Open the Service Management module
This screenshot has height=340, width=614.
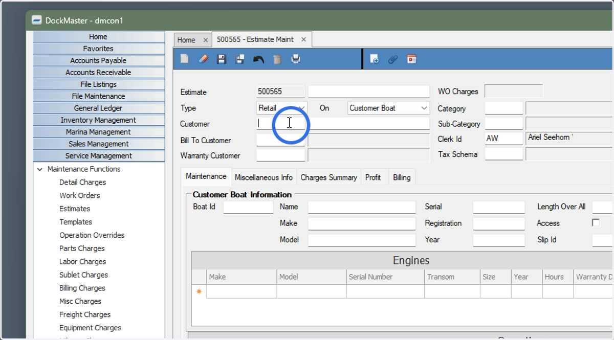(99, 156)
